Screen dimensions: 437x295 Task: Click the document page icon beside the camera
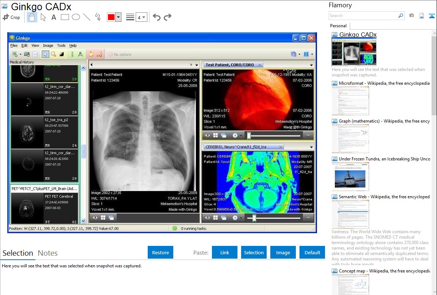click(422, 16)
